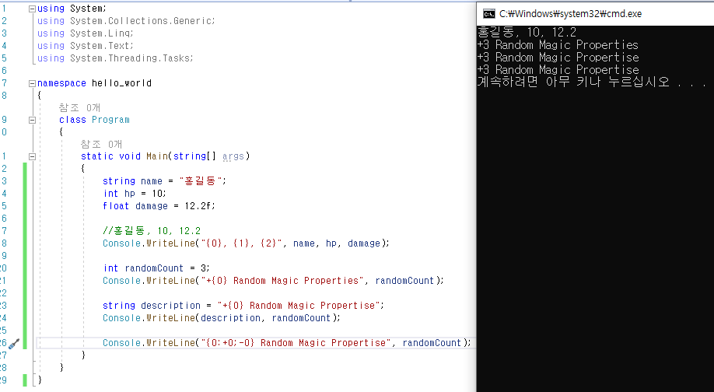Click the hello_world namespace name

click(121, 83)
